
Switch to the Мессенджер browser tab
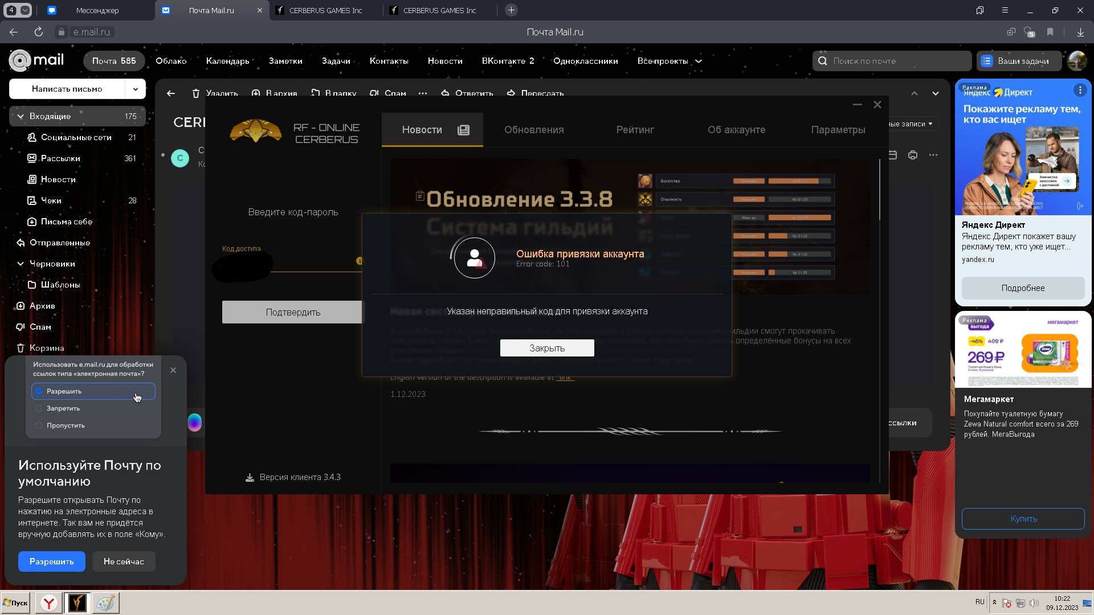[97, 10]
